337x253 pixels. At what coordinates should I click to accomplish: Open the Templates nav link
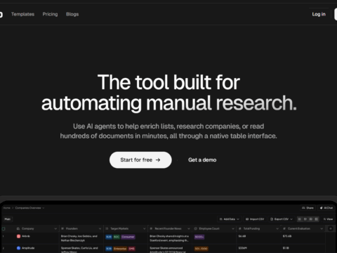[x=22, y=14]
